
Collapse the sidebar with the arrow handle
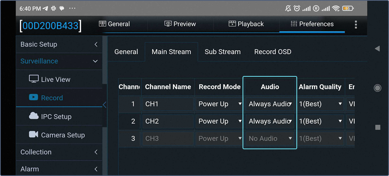point(104,104)
